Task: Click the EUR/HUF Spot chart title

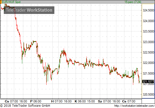Action: coord(11,2)
